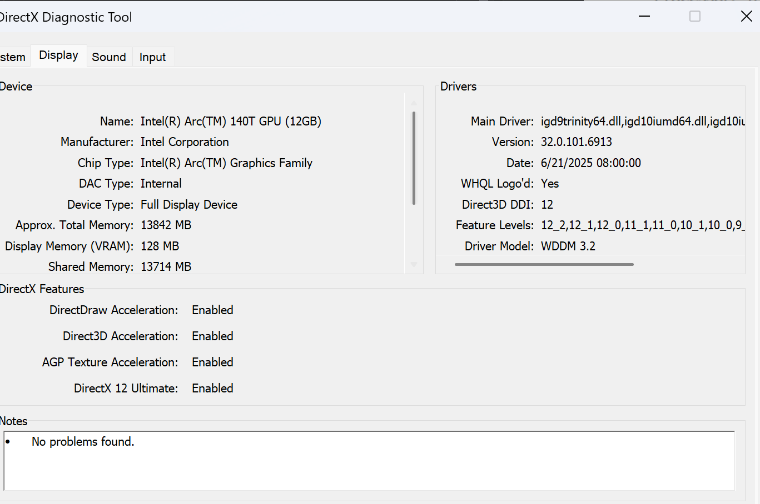This screenshot has width=760, height=504.
Task: Switch to the Sound tab
Action: (x=109, y=57)
